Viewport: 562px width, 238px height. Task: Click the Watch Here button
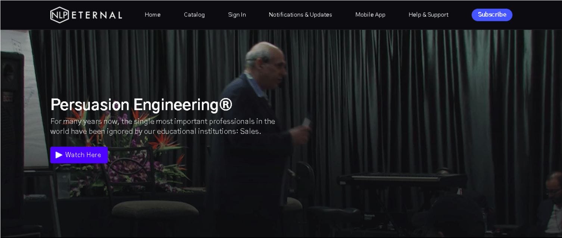point(79,155)
